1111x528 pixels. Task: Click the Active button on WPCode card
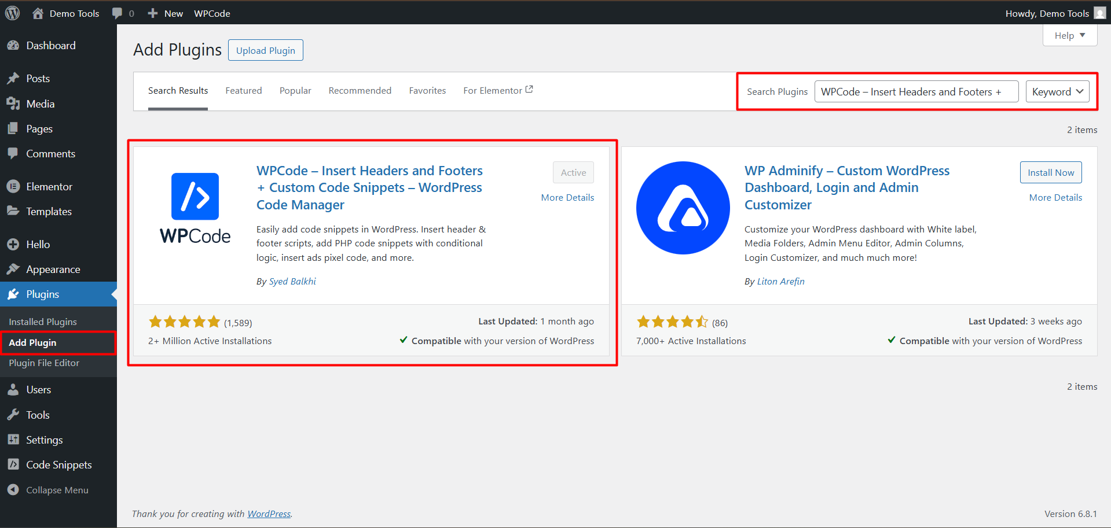point(573,172)
